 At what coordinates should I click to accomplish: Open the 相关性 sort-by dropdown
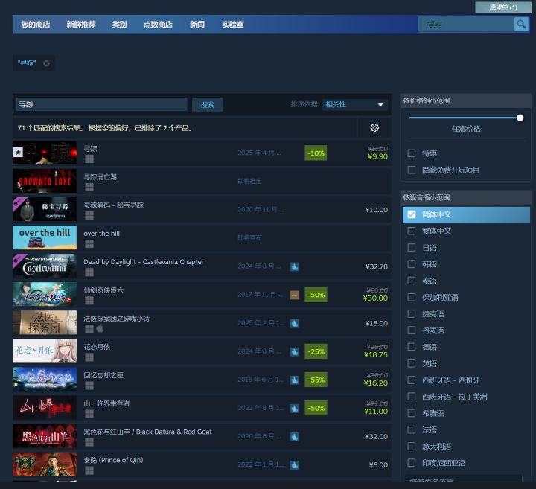pyautogui.click(x=354, y=104)
